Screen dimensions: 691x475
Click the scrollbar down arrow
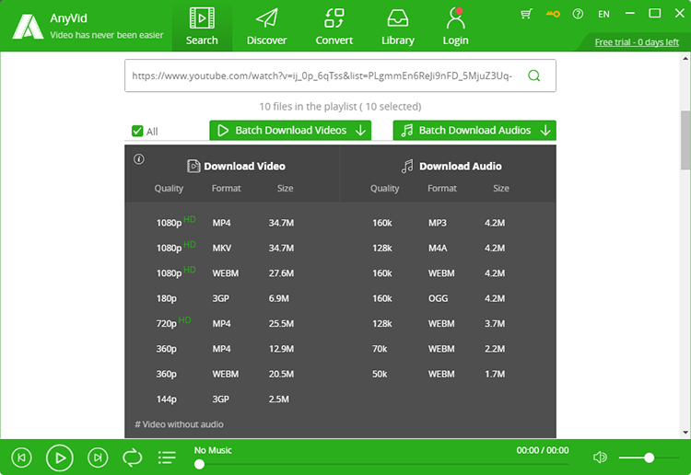click(685, 433)
